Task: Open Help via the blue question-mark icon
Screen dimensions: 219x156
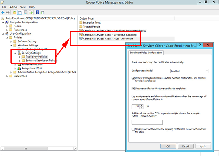Action: click(37, 12)
